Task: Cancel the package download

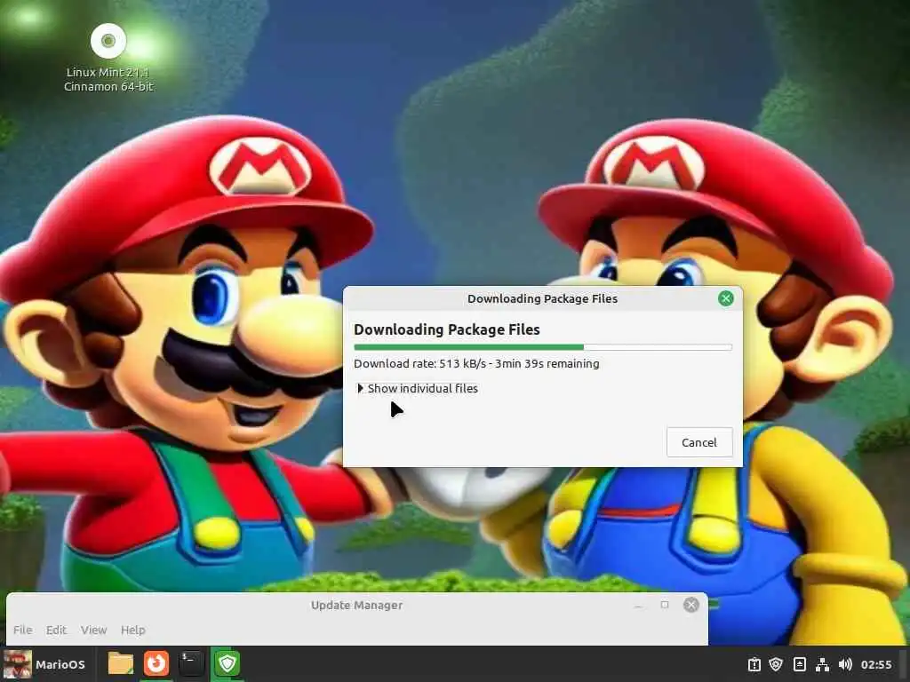Action: (x=699, y=442)
